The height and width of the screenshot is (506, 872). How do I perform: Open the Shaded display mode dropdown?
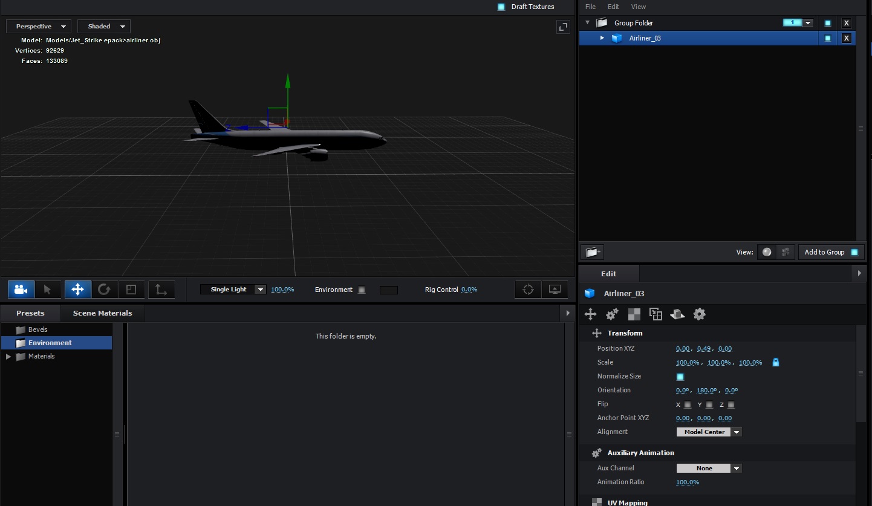104,27
